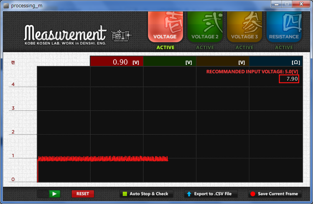Toggle Auto Stop & Check option
Viewport: 313px width, 204px height.
(146, 194)
